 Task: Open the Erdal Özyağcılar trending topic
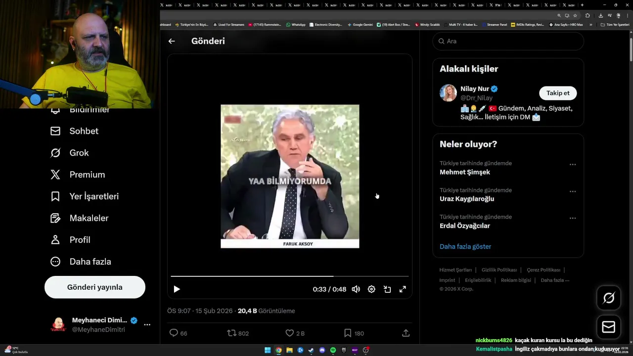point(465,225)
